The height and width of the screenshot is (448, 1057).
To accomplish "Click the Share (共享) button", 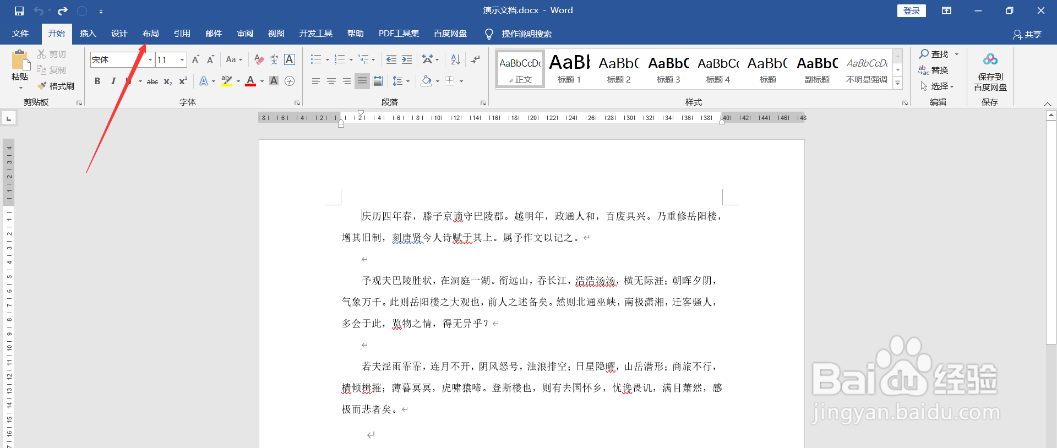I will pos(1027,34).
